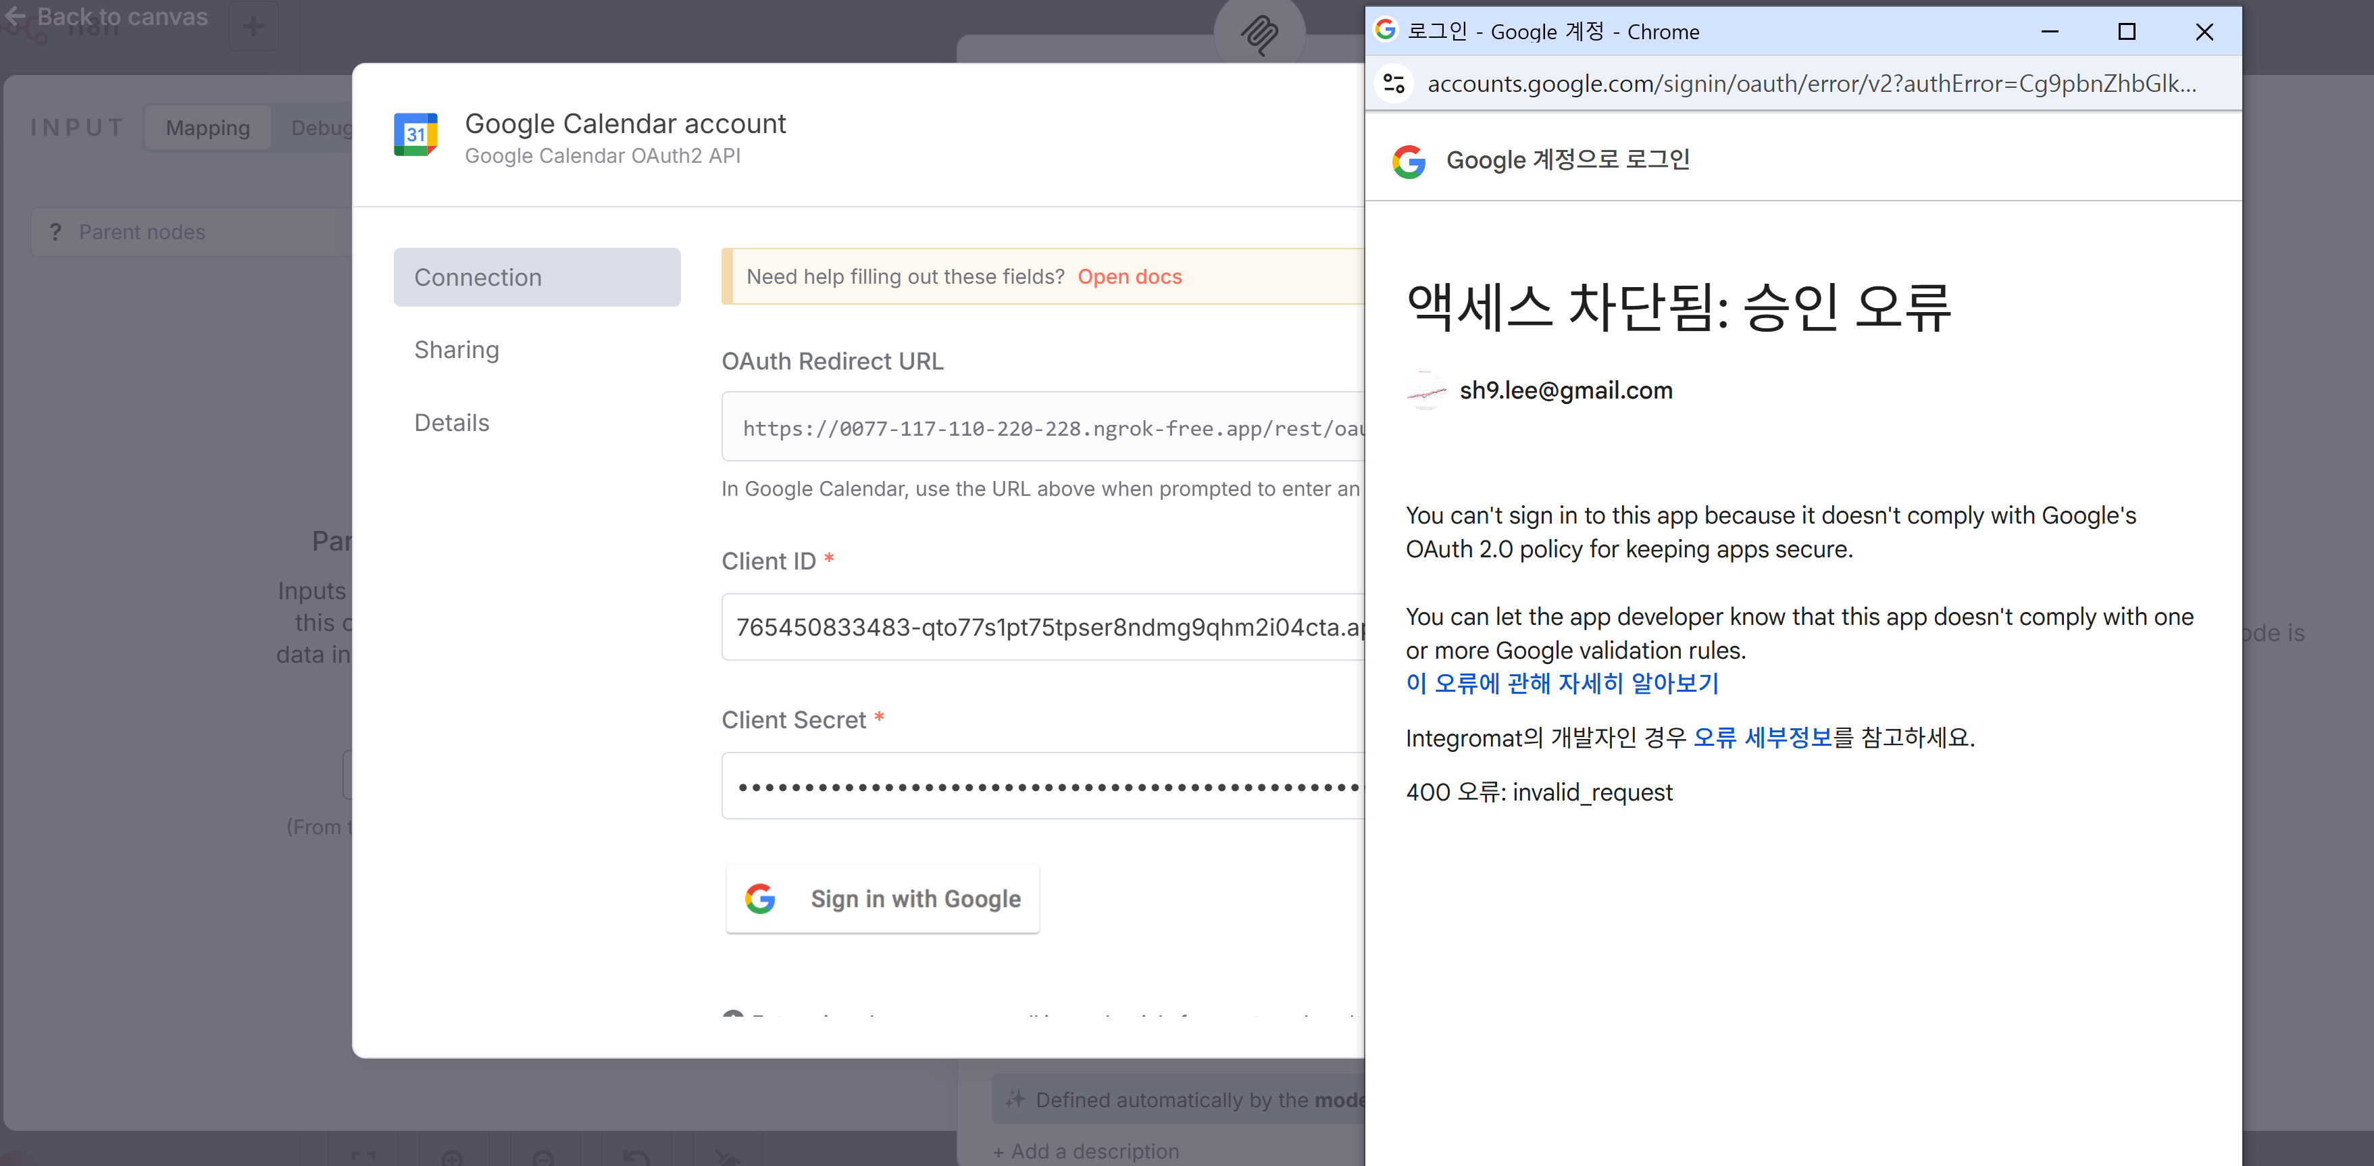2374x1166 pixels.
Task: Click the Google Calendar icon in dialog header
Action: point(415,134)
